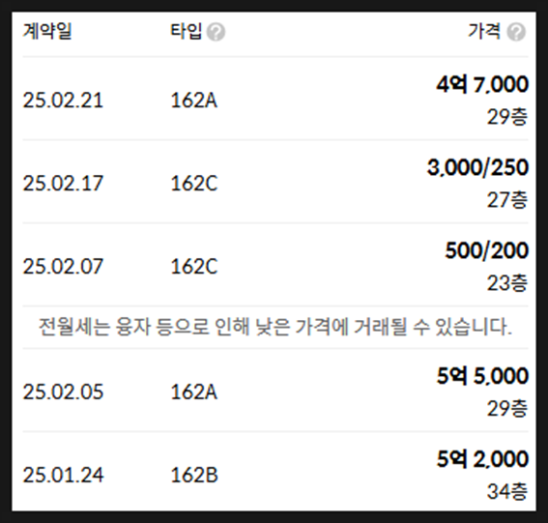Select the 25.02.05 contract date

[x=63, y=392]
